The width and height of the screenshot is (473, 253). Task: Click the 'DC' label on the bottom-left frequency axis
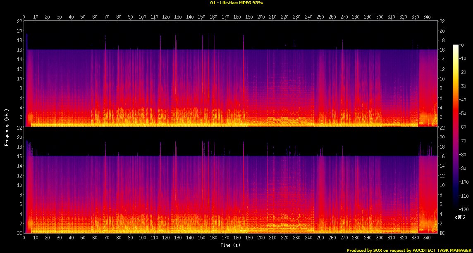coord(19,233)
